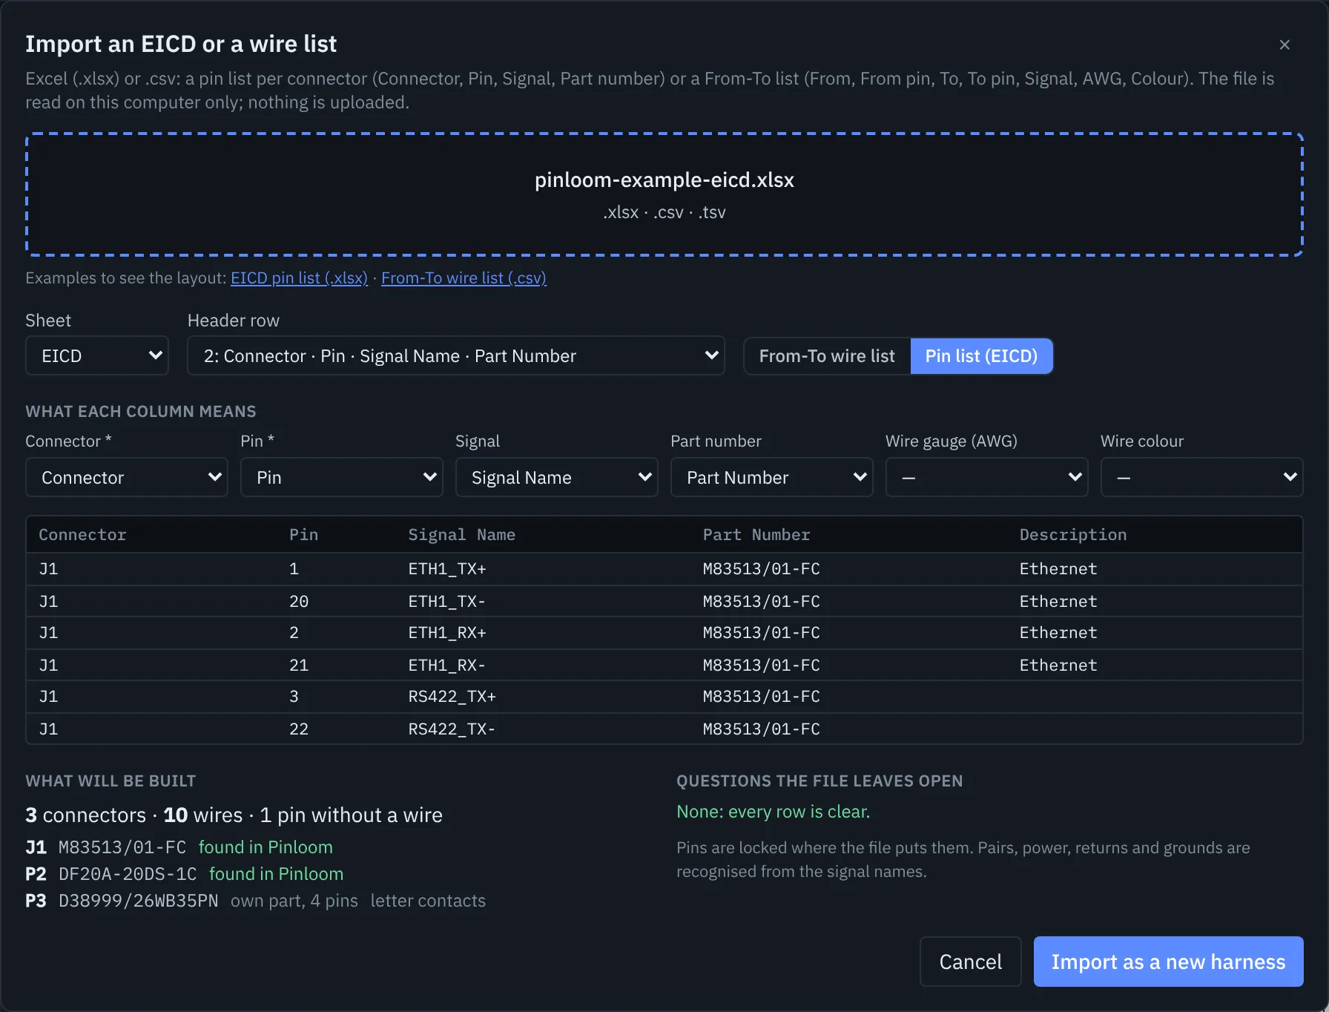Select the RS422_TX- row in preview table
Screen dimensions: 1329x1012
click(664, 729)
